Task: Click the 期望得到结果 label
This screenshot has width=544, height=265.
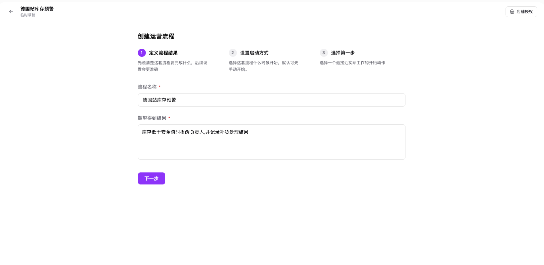Action: coord(152,118)
